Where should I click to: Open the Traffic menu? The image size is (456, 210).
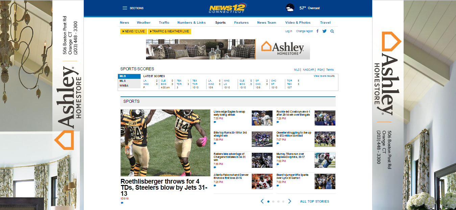click(164, 23)
